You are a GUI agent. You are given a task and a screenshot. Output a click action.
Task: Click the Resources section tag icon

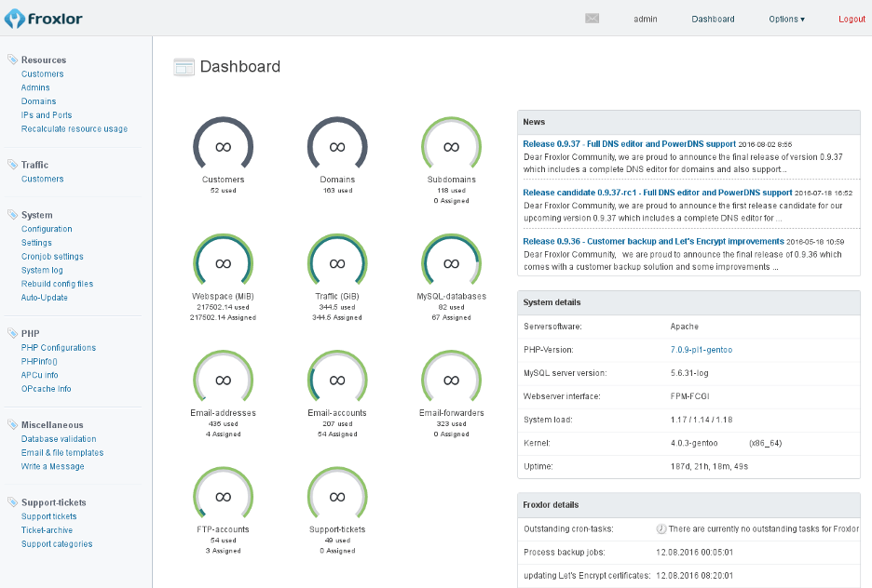pyautogui.click(x=12, y=60)
